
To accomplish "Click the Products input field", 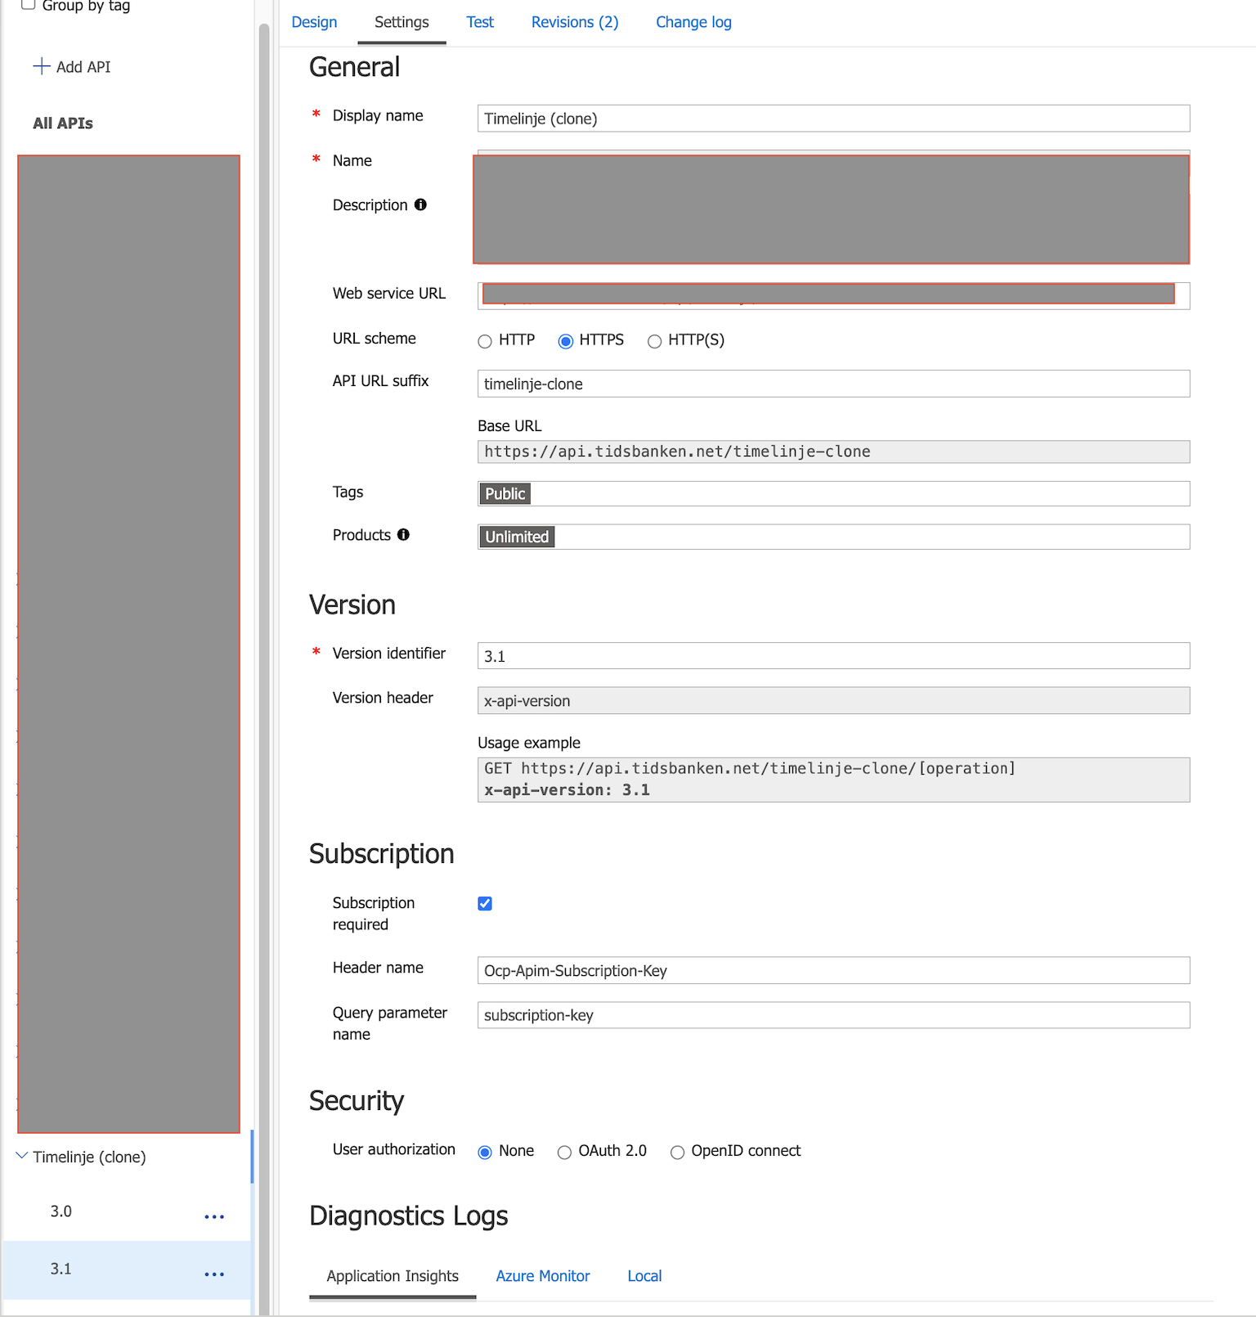I will point(833,537).
